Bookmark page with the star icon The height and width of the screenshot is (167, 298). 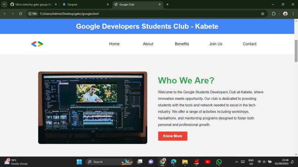click(263, 14)
